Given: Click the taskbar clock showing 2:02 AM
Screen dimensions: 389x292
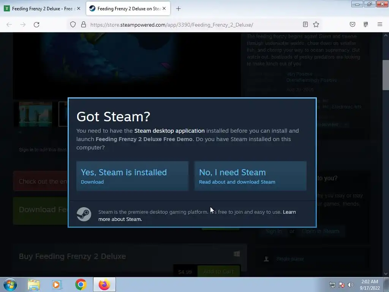Looking at the screenshot, I should click(x=370, y=285).
